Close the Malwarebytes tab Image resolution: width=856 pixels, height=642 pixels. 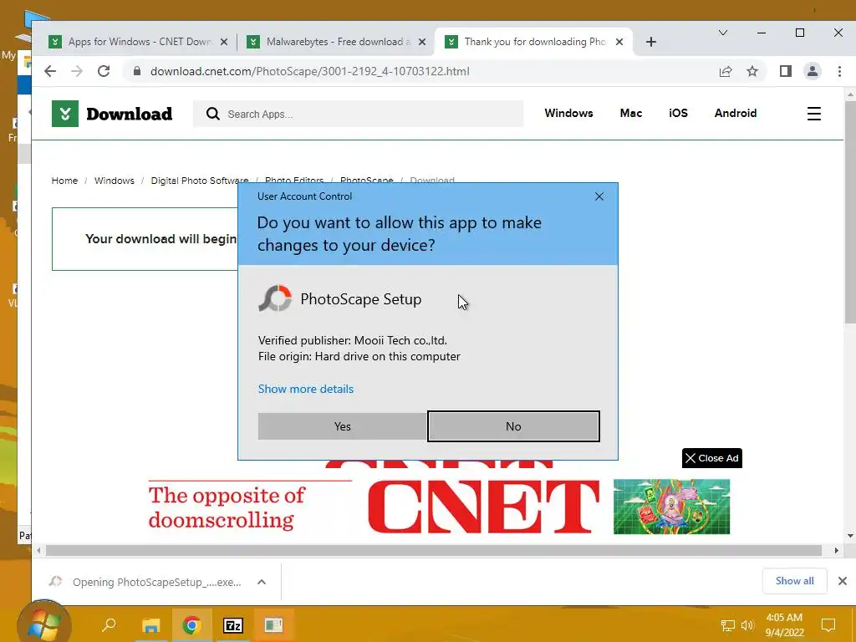point(422,42)
